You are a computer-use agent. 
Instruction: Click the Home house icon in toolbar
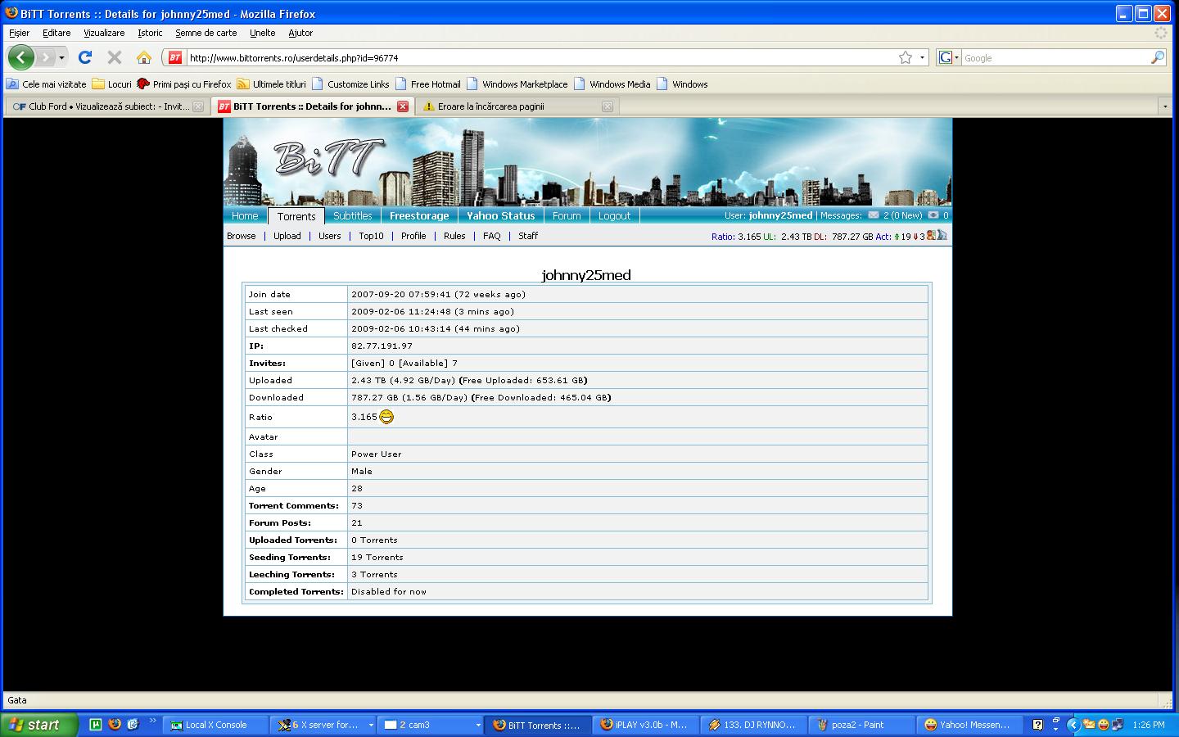pyautogui.click(x=144, y=57)
